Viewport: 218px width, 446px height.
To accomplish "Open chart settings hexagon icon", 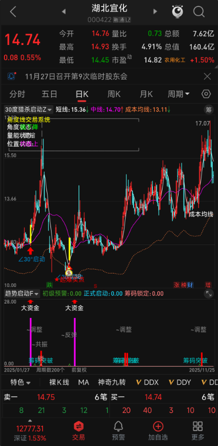I will click(x=206, y=94).
